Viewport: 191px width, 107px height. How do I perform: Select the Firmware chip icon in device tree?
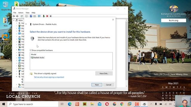click(19, 42)
